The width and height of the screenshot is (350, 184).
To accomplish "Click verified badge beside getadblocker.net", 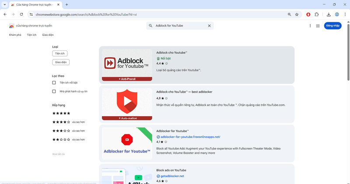I will pyautogui.click(x=158, y=176).
